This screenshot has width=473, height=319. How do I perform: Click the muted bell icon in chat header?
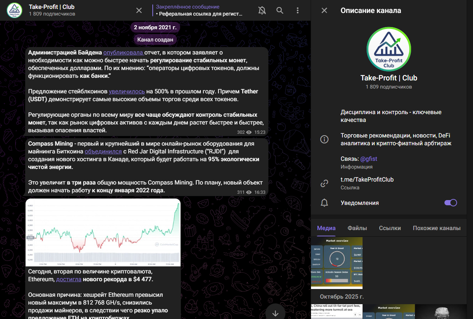(x=262, y=10)
